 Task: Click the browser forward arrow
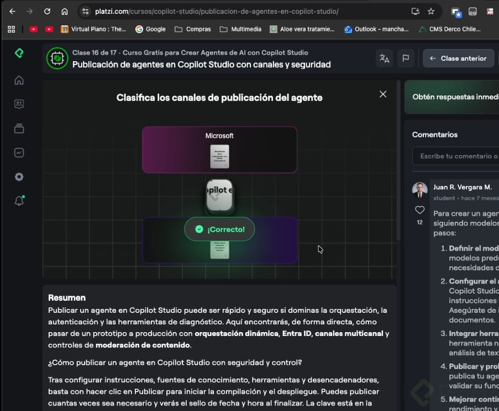point(30,12)
